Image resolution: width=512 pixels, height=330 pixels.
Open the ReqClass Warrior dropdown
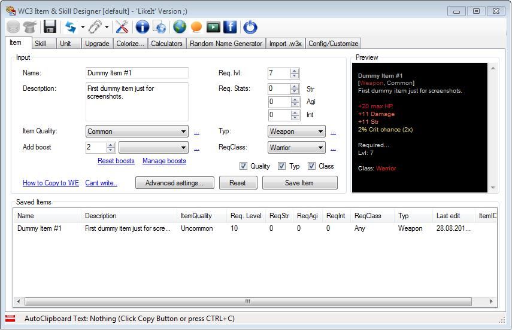[x=296, y=148]
